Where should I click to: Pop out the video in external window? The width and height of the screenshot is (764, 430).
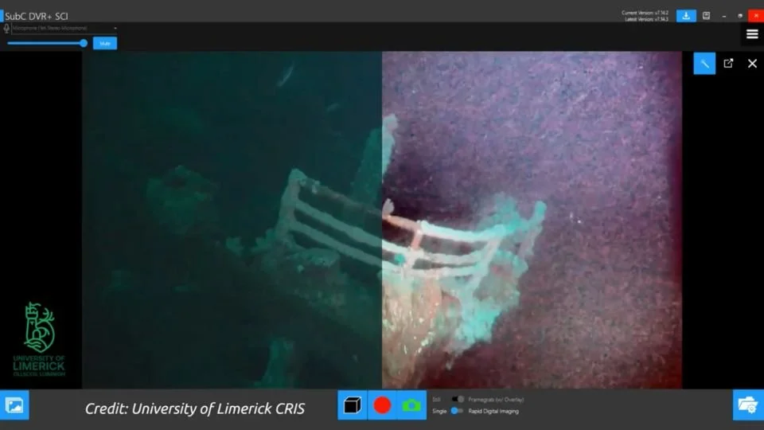click(728, 64)
